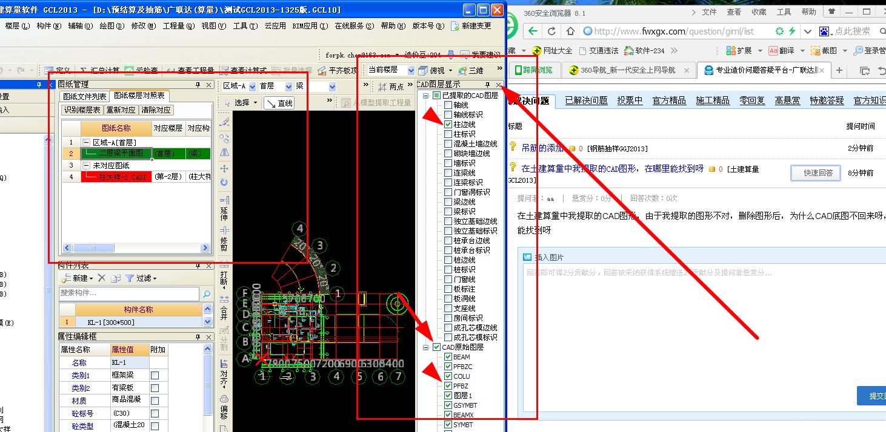Click 重新对应 button
The width and height of the screenshot is (886, 432).
(121, 110)
